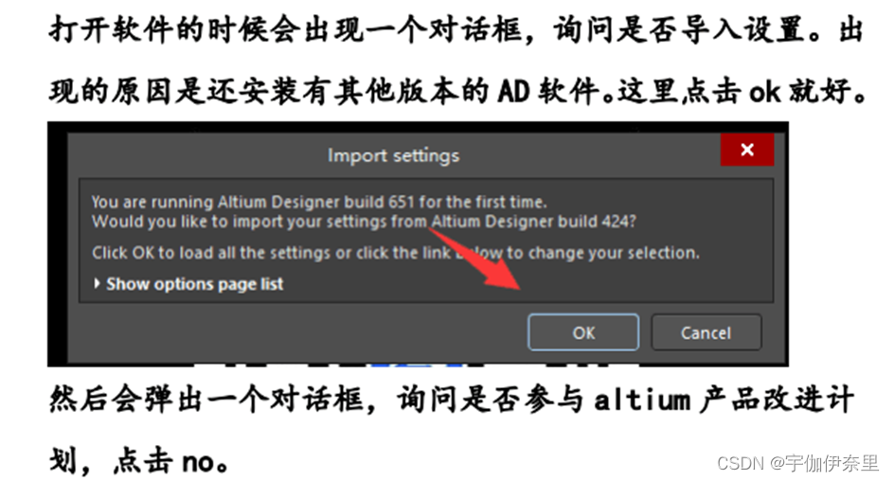This screenshot has height=481, width=894.
Task: Click the embedded dialog screenshot's black left border
Action: click(x=57, y=244)
